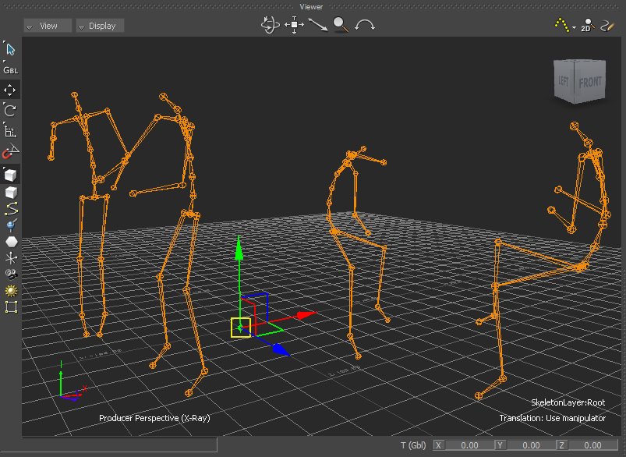Expand the yellow dotted path dropdown arrow

tap(574, 27)
